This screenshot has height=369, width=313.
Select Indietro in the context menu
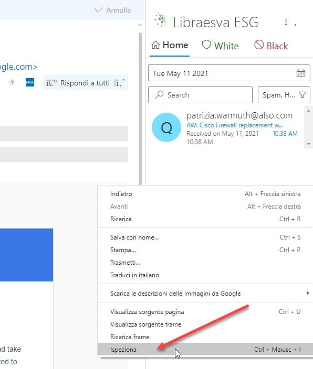click(x=205, y=194)
